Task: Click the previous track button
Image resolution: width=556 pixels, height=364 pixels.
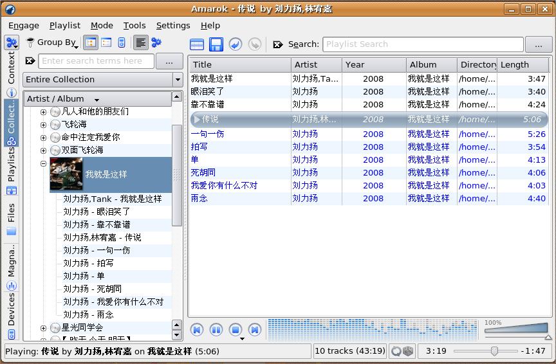Action: [197, 330]
